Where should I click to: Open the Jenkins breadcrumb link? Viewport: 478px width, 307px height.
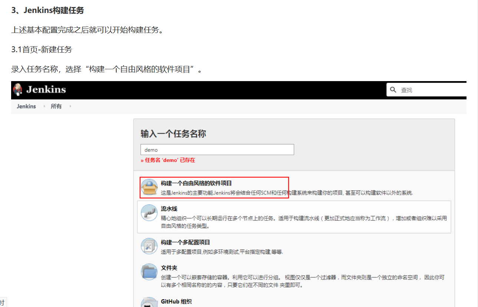[x=26, y=106]
